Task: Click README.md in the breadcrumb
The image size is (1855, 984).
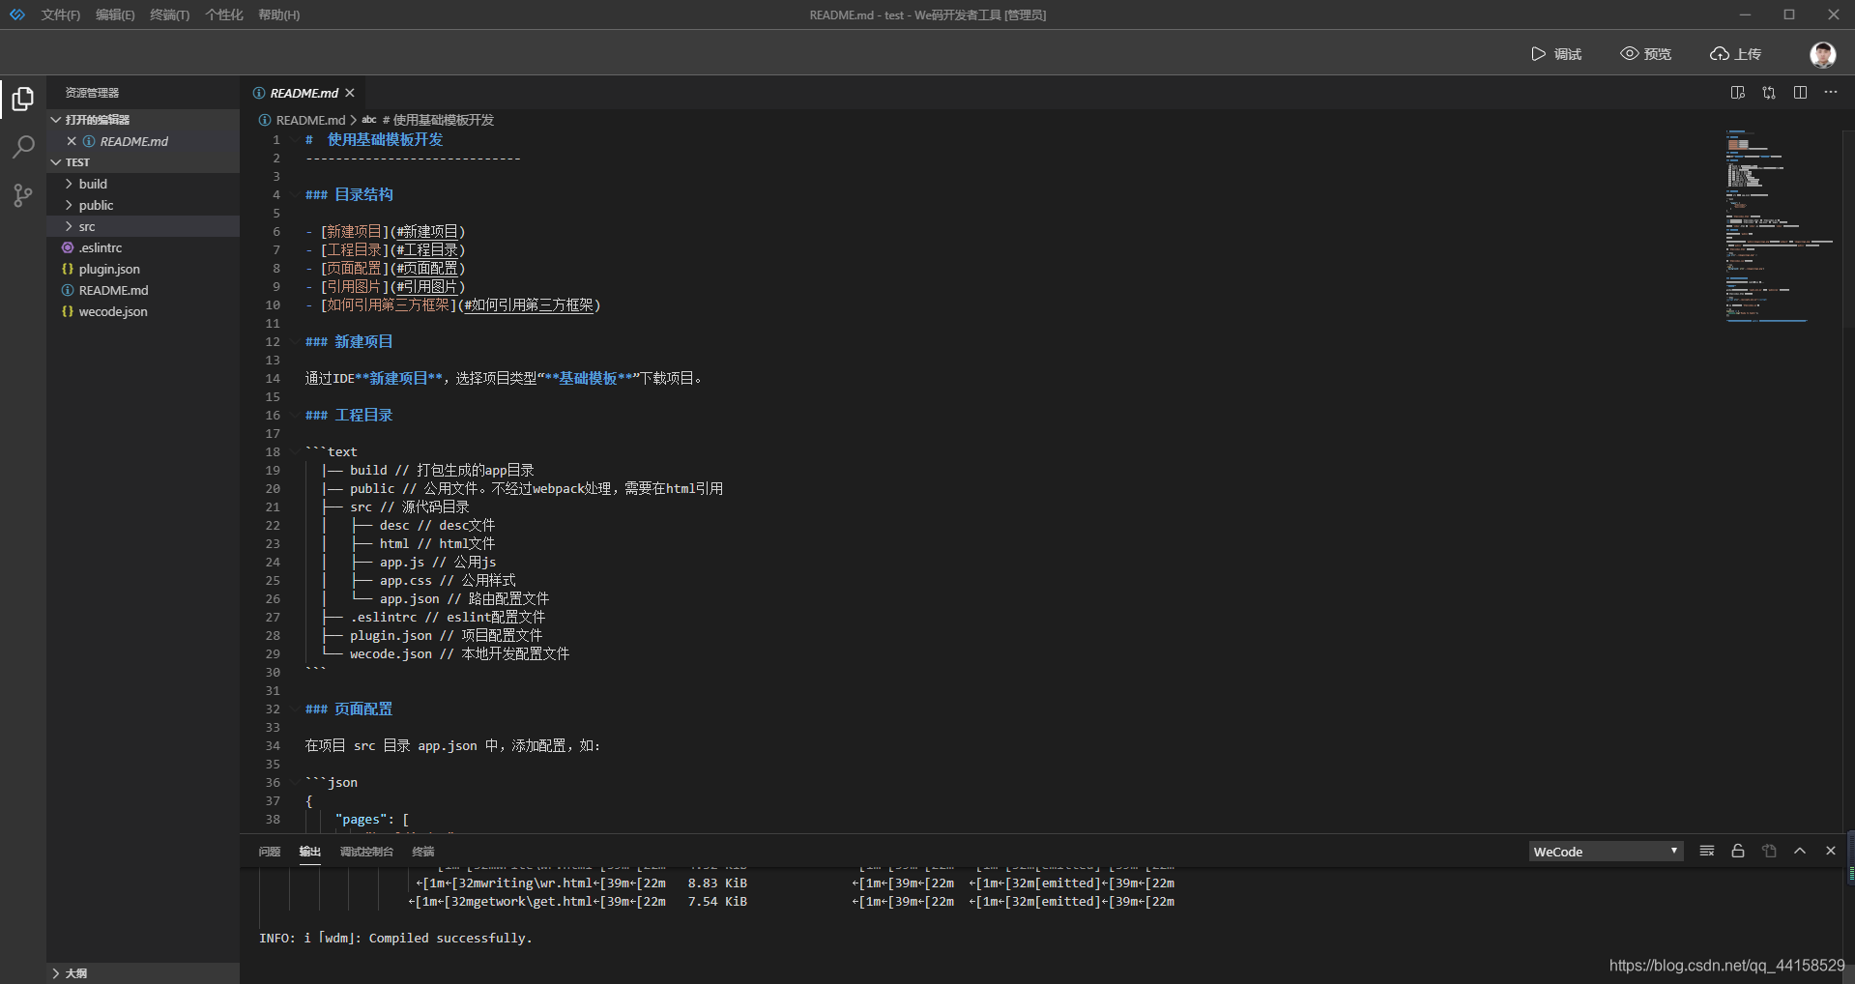Action: click(310, 120)
